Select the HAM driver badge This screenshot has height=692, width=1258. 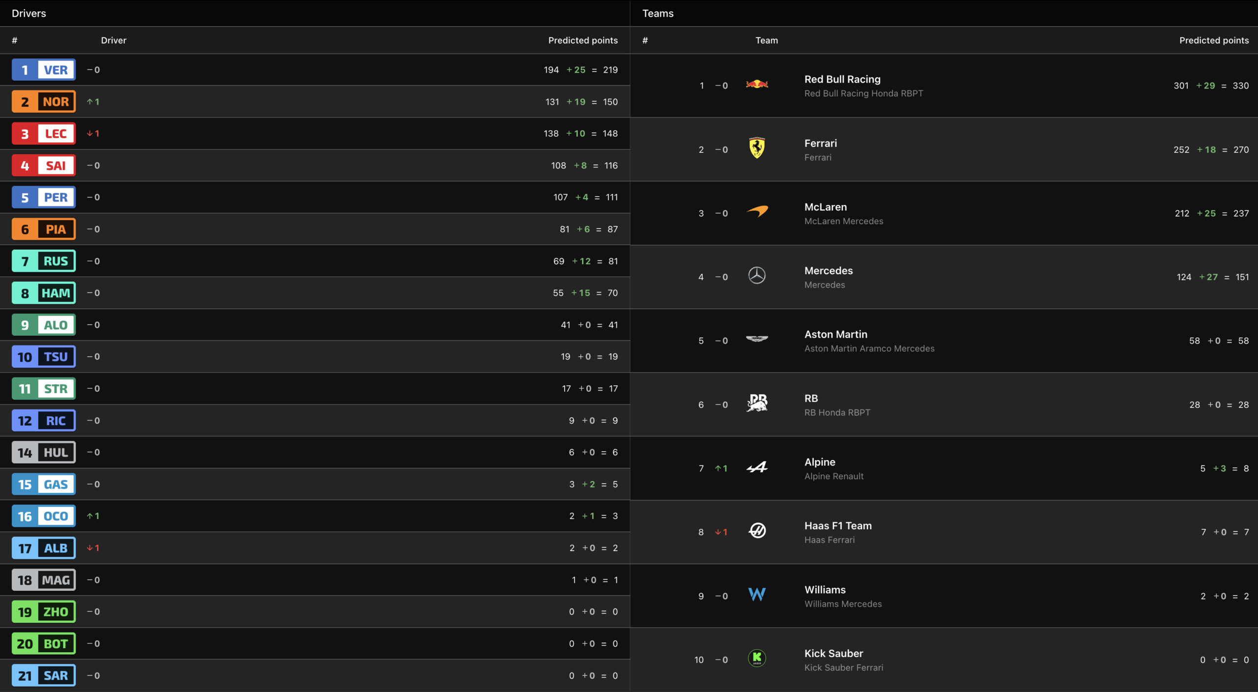[44, 293]
